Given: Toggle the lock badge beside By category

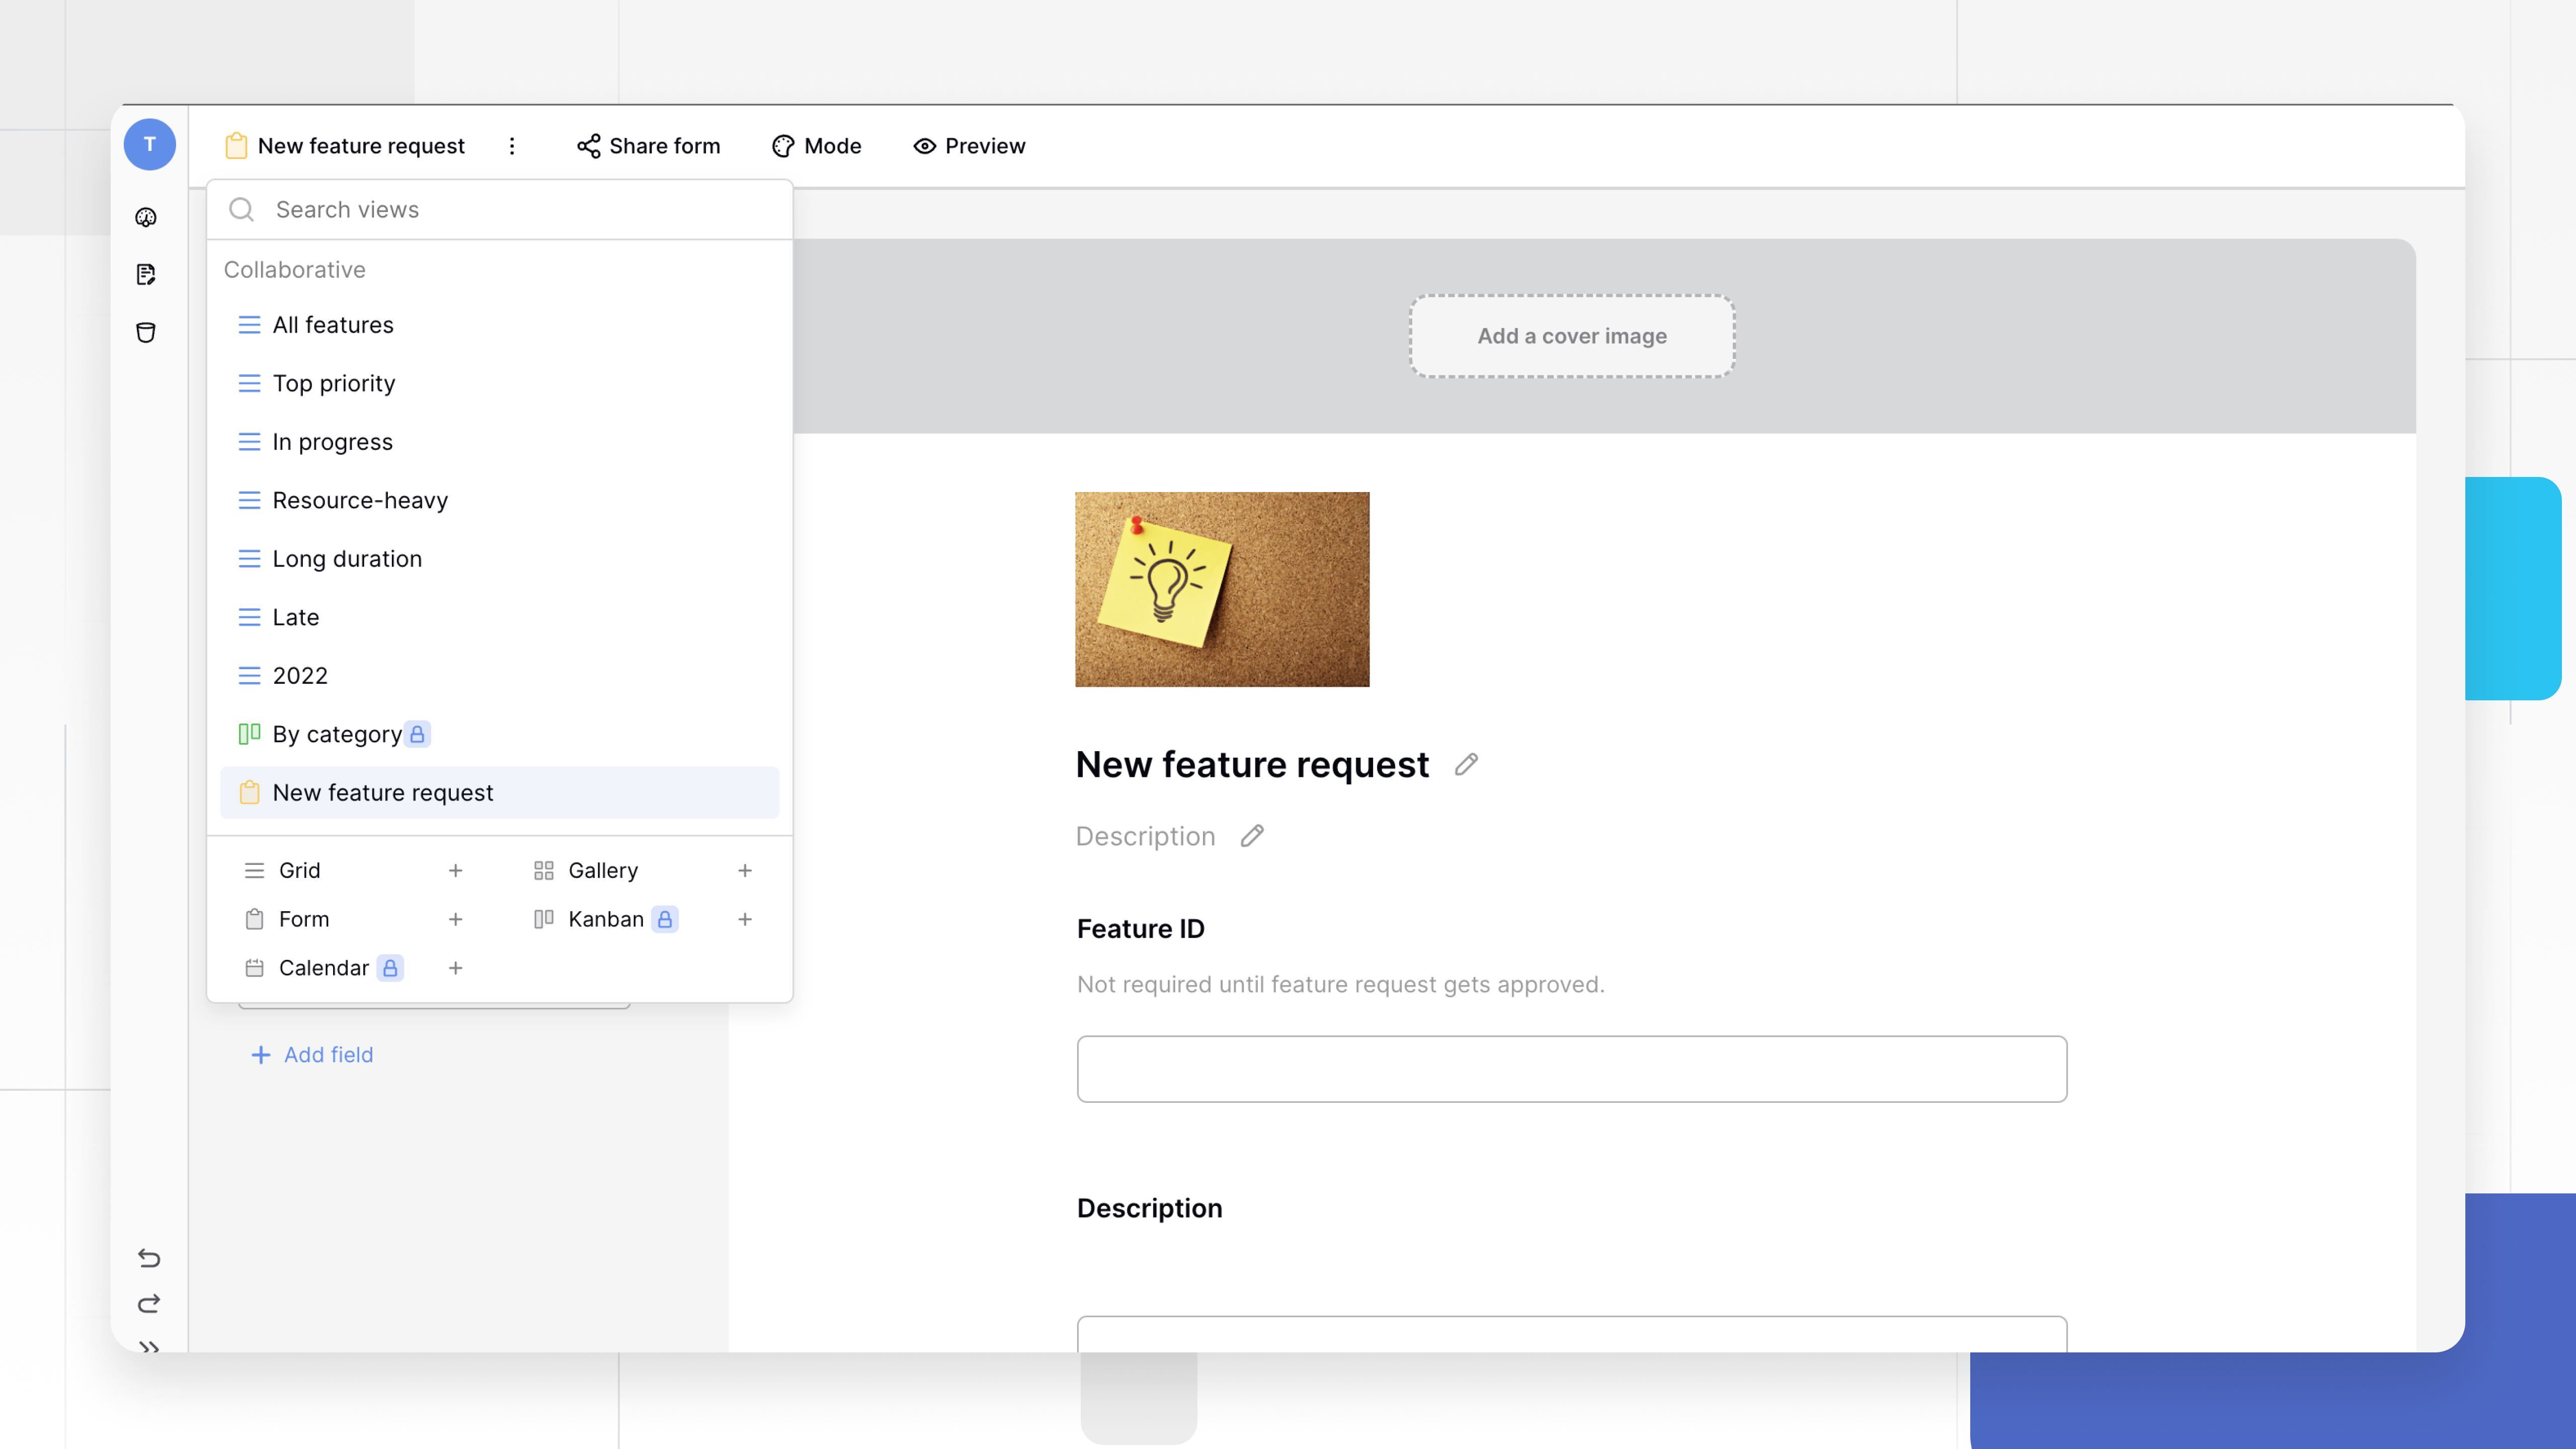Looking at the screenshot, I should [417, 733].
